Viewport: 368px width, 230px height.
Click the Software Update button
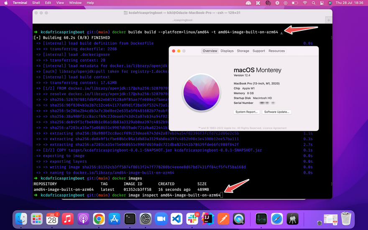point(276,112)
